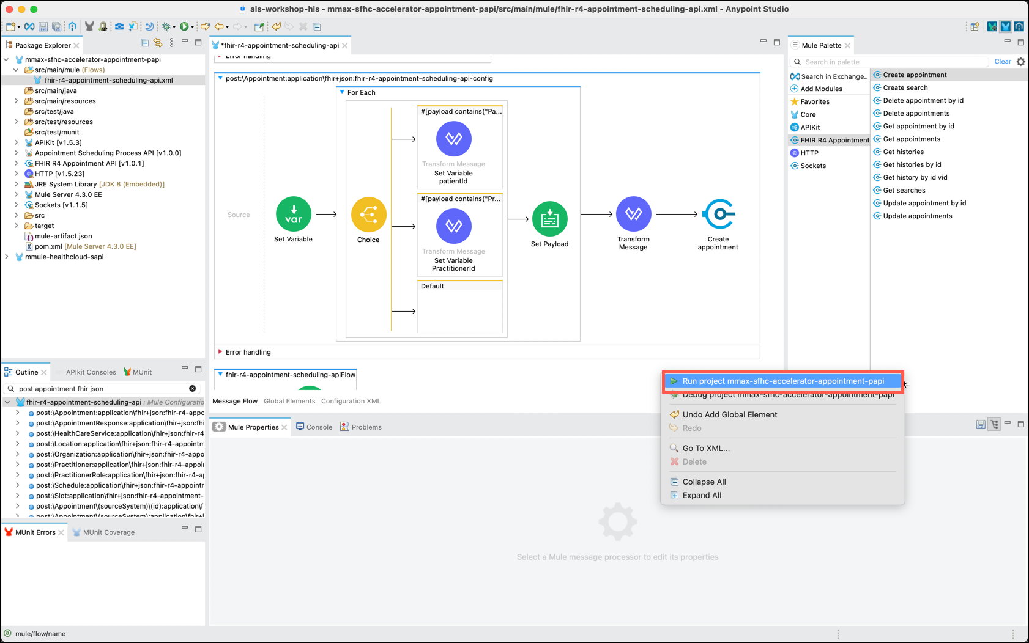Viewport: 1029px width, 643px height.
Task: Click the Back navigation arrow in the toolbar
Action: point(218,27)
